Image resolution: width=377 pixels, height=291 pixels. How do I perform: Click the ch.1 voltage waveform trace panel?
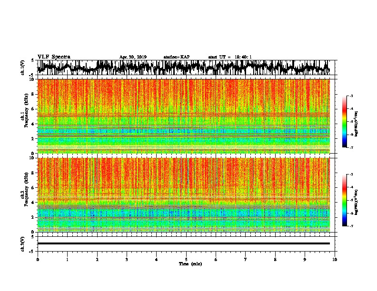(186, 68)
